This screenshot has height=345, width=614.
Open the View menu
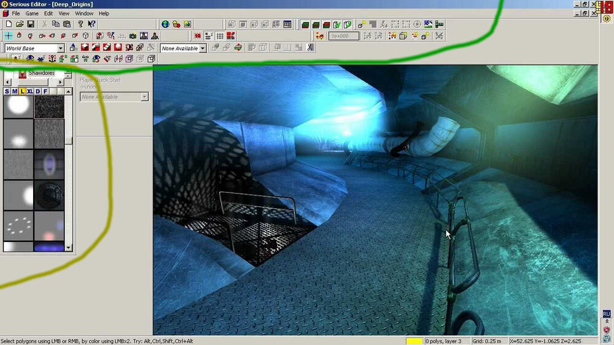click(64, 13)
